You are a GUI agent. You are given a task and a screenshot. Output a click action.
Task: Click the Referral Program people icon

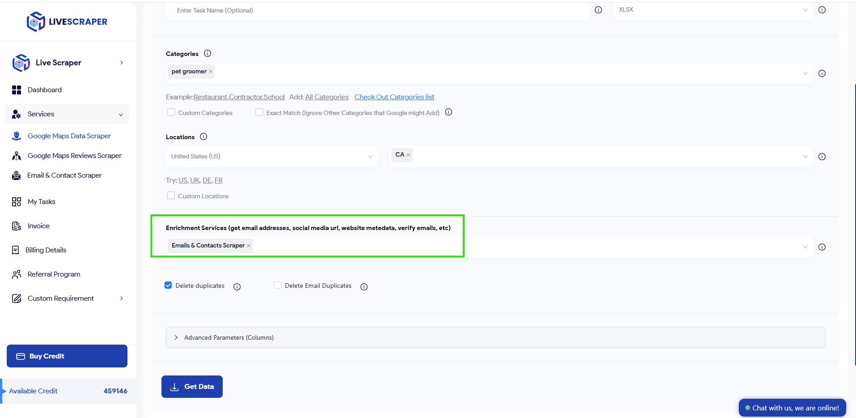coord(17,274)
